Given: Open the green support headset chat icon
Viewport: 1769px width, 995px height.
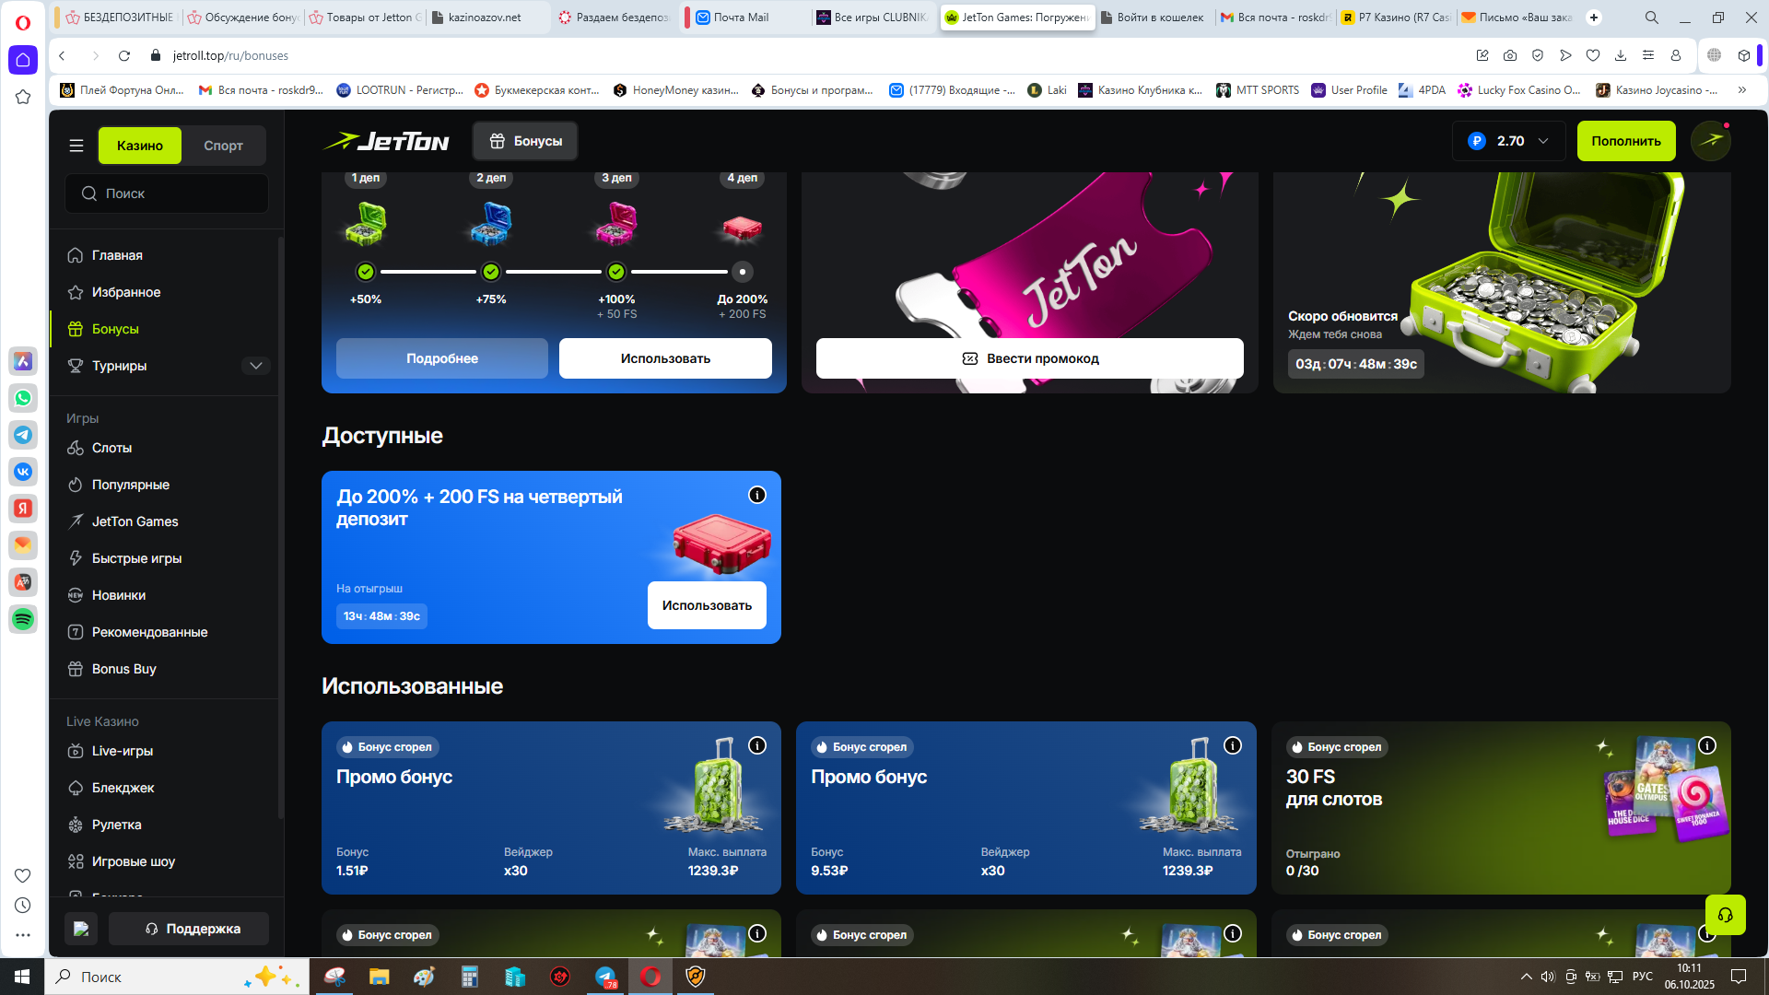Looking at the screenshot, I should [1725, 915].
